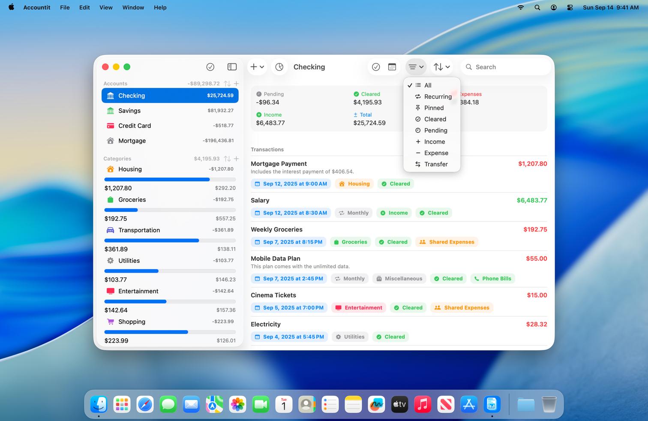Click the sort arrows beside Categories total
648x421 pixels.
pyautogui.click(x=228, y=159)
